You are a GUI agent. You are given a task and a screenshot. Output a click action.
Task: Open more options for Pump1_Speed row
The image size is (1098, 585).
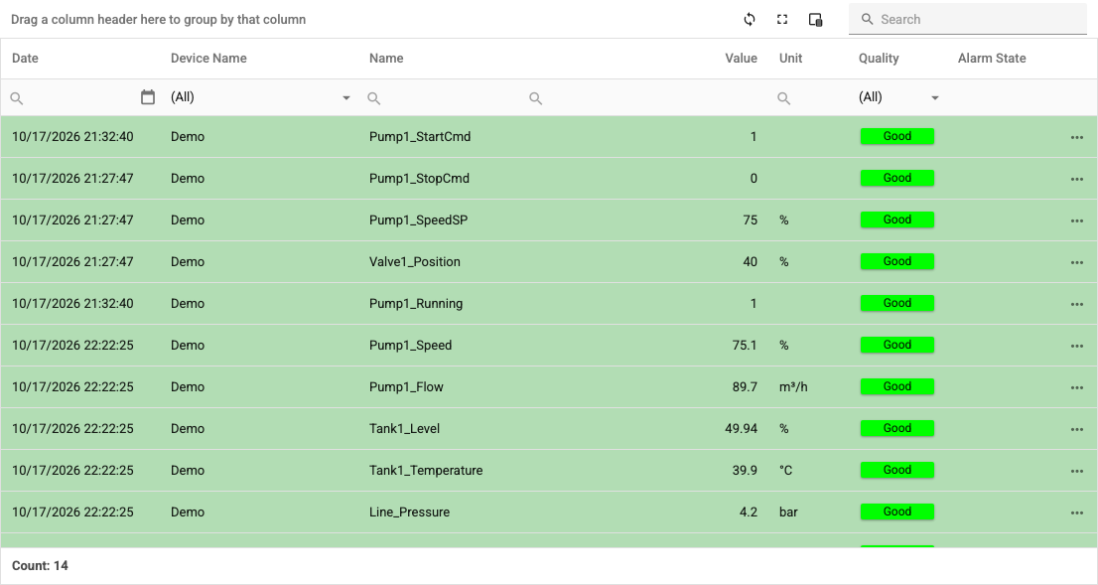(1077, 346)
